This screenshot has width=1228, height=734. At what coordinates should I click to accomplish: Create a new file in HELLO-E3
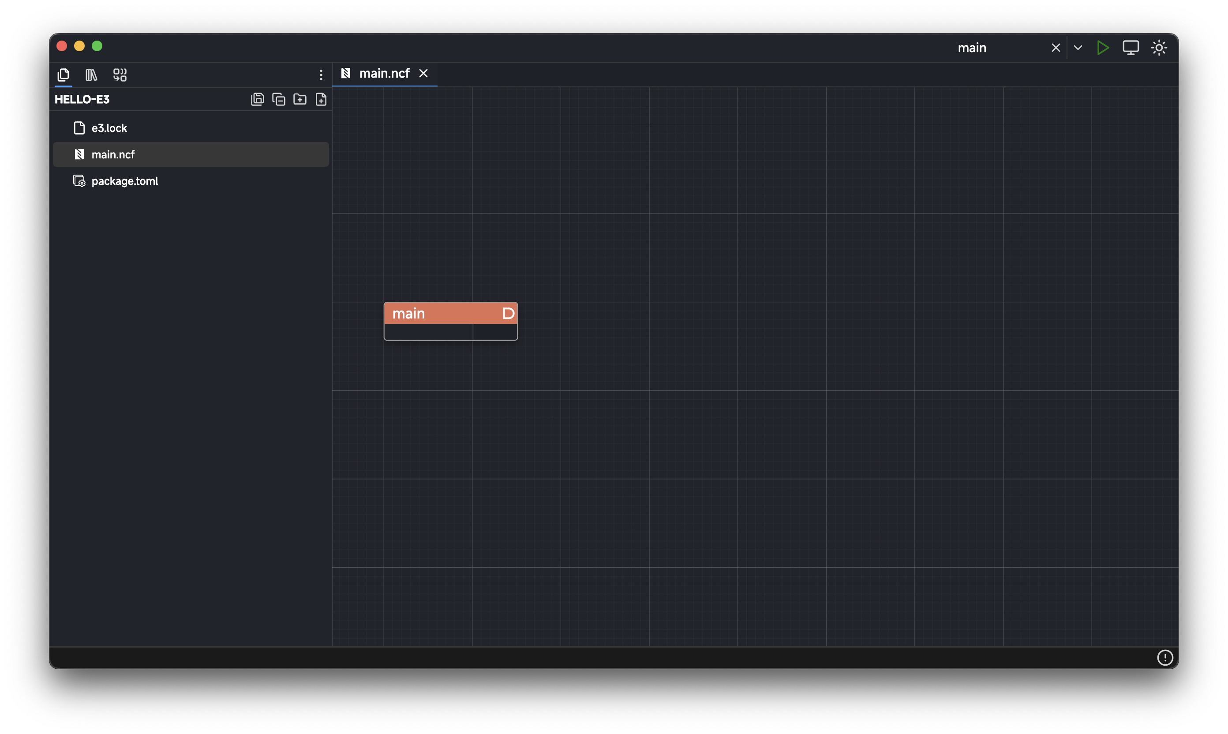tap(321, 99)
